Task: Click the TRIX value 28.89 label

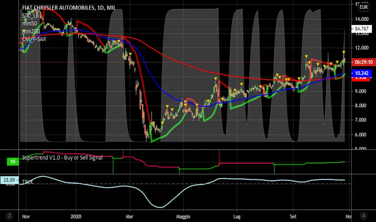Action: (x=9, y=180)
